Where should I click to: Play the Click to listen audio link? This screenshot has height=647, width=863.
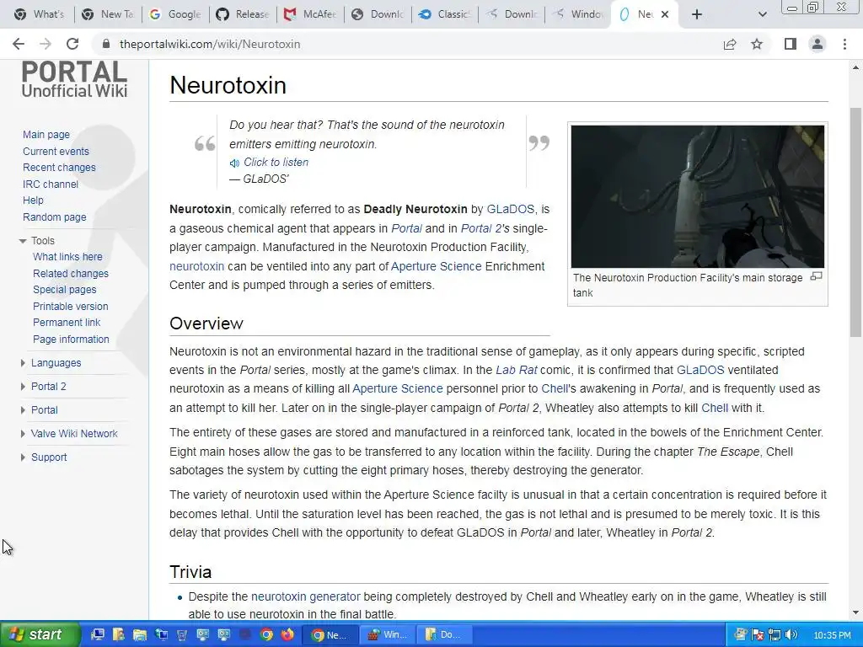[276, 163]
